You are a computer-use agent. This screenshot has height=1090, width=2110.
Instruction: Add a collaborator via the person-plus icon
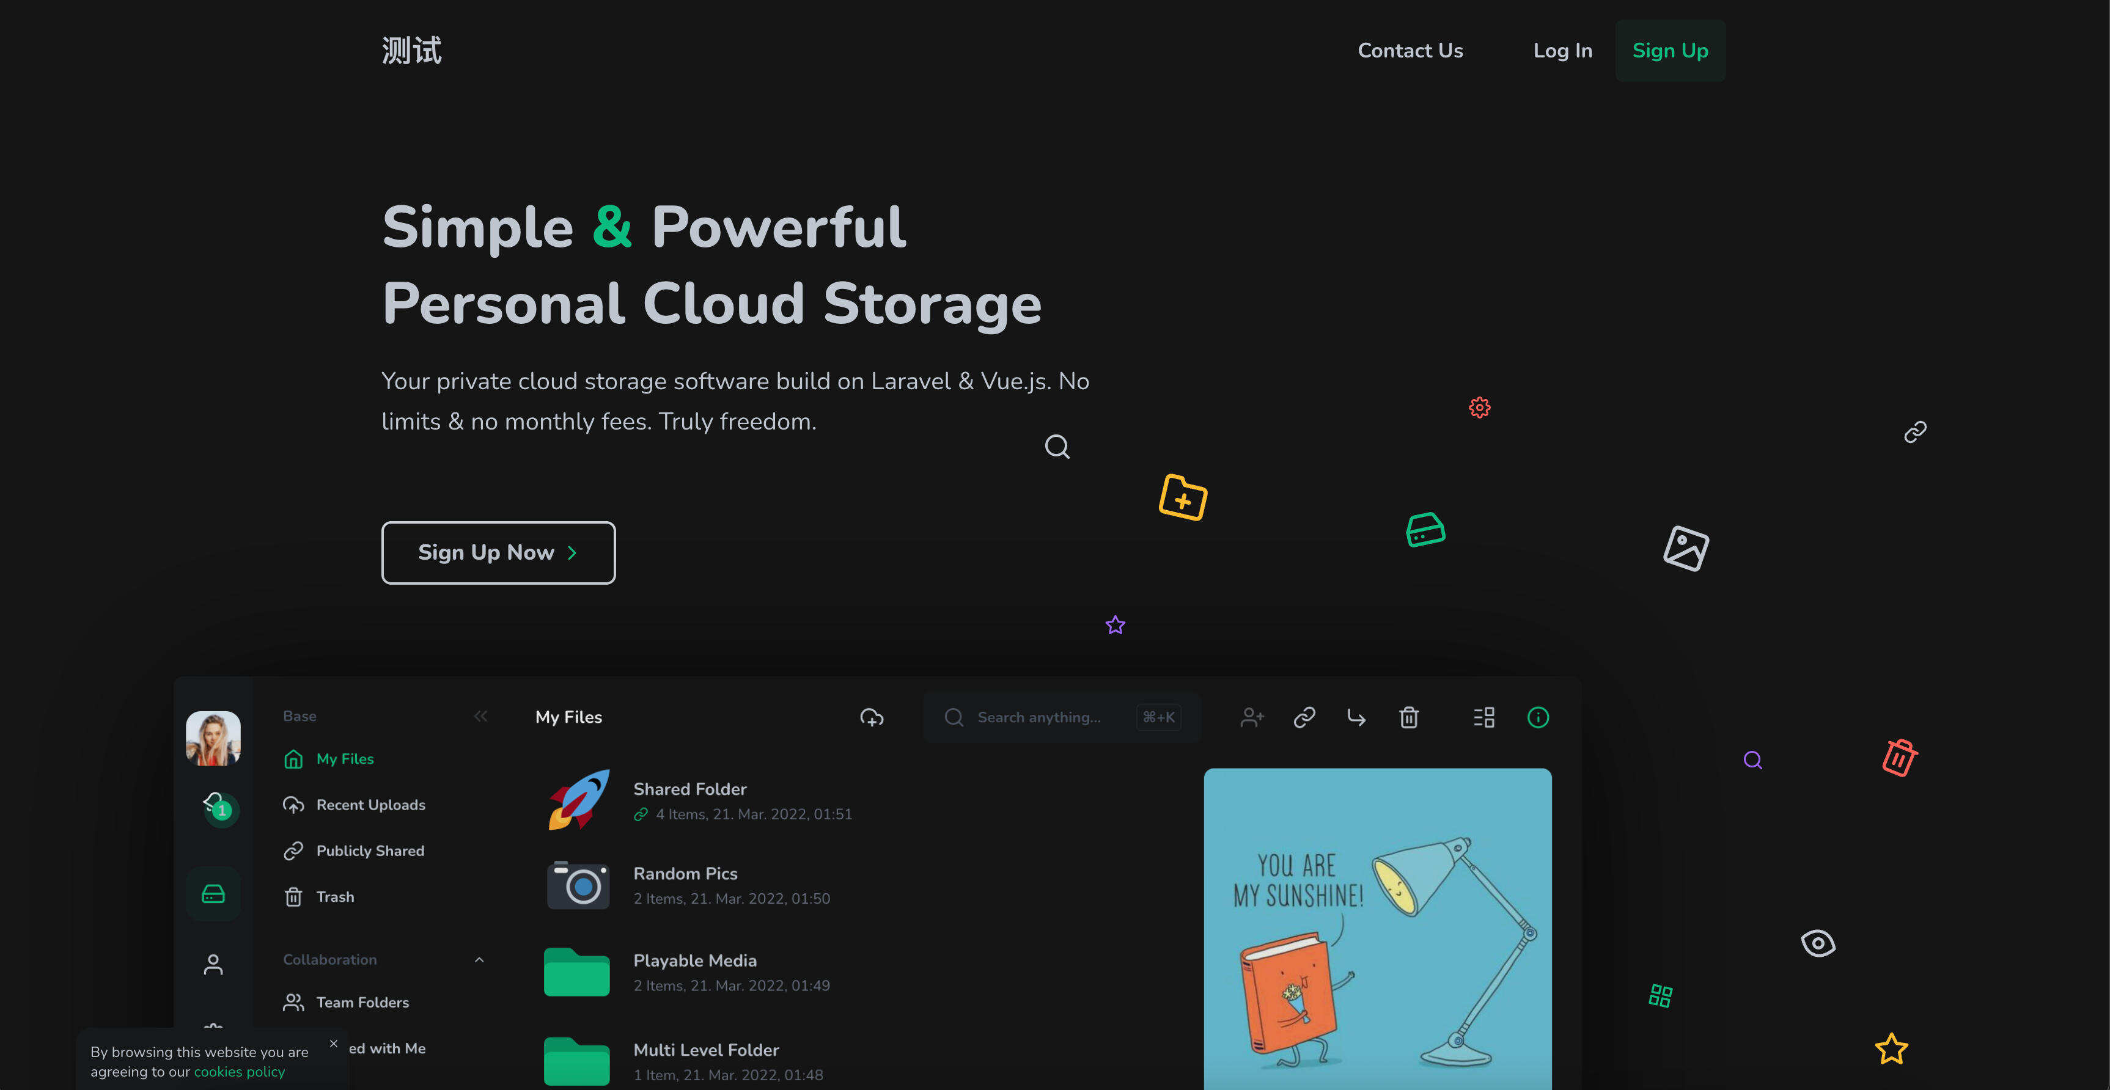tap(1251, 717)
